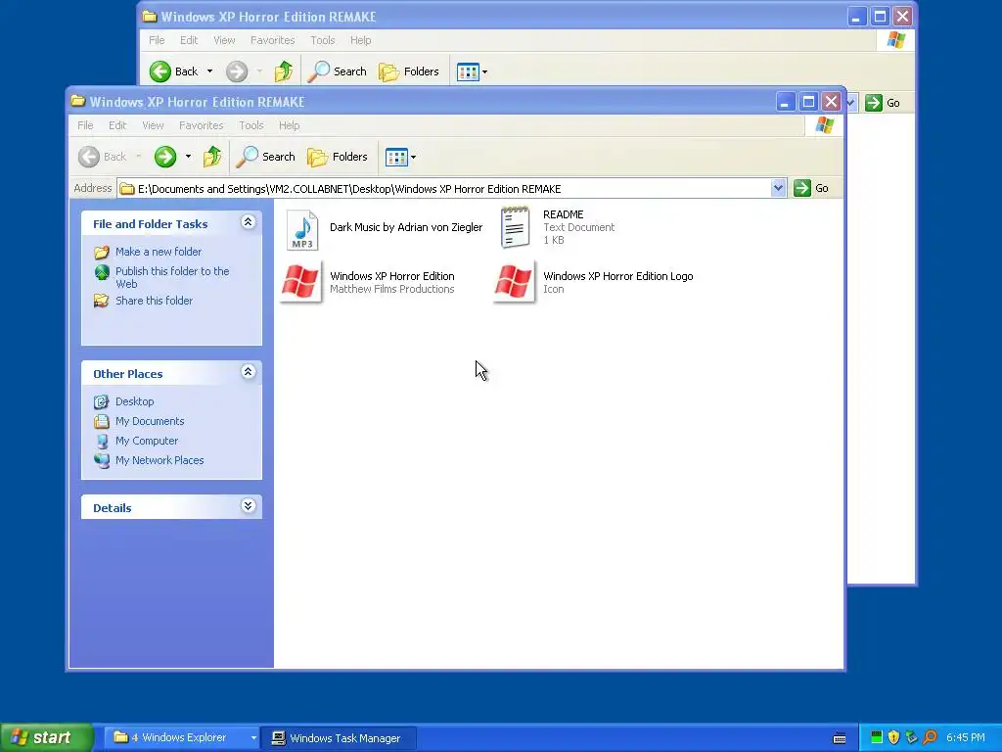Select the Windows XP Horror Edition application icon
This screenshot has width=1002, height=752.
click(300, 281)
